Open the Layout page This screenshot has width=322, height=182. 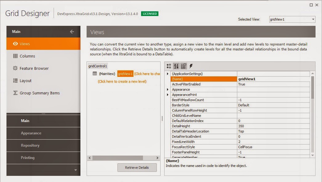[43, 81]
